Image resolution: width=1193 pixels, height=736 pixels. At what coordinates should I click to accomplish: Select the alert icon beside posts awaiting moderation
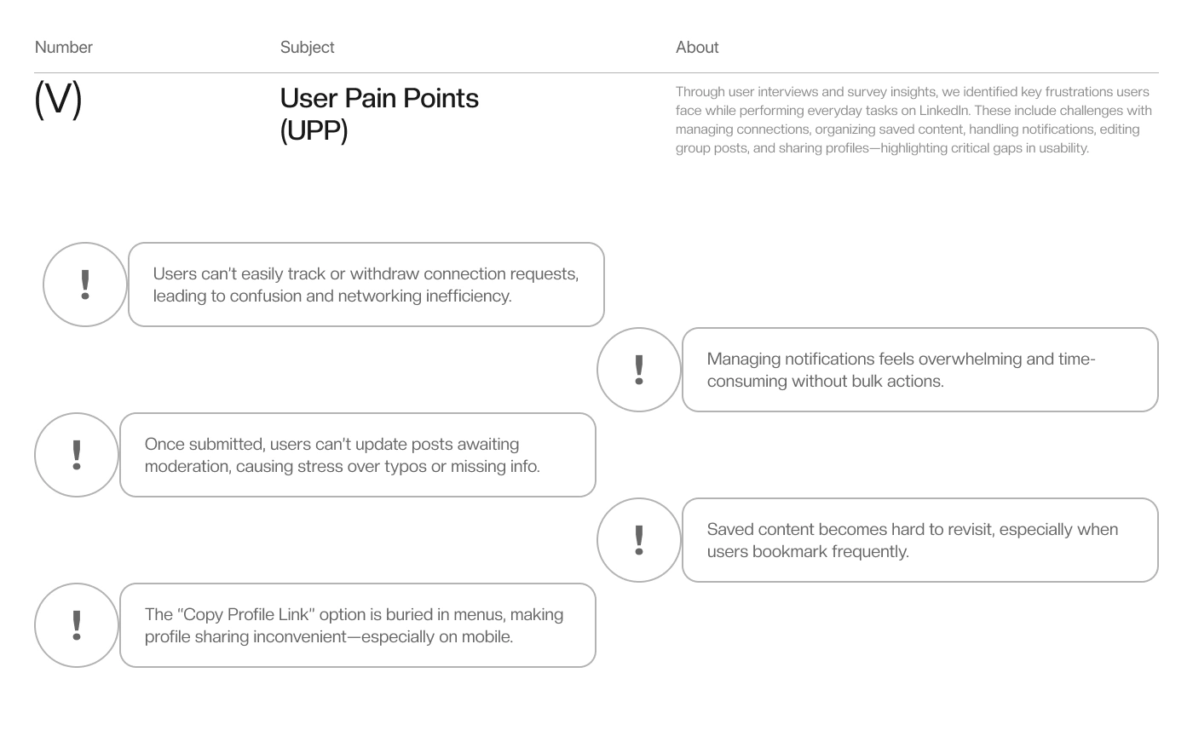(77, 455)
